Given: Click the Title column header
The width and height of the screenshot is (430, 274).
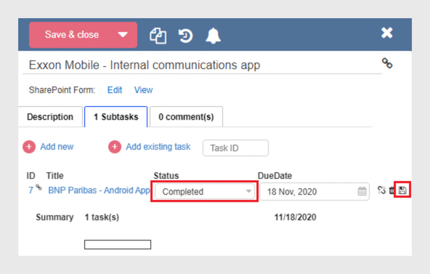Looking at the screenshot, I should pos(55,176).
